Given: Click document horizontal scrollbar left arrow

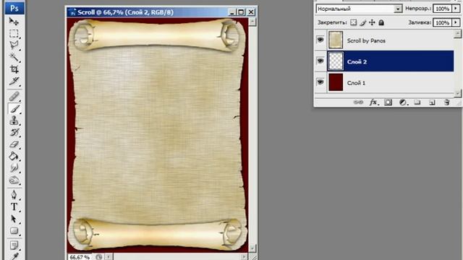Looking at the screenshot, I should [x=109, y=257].
